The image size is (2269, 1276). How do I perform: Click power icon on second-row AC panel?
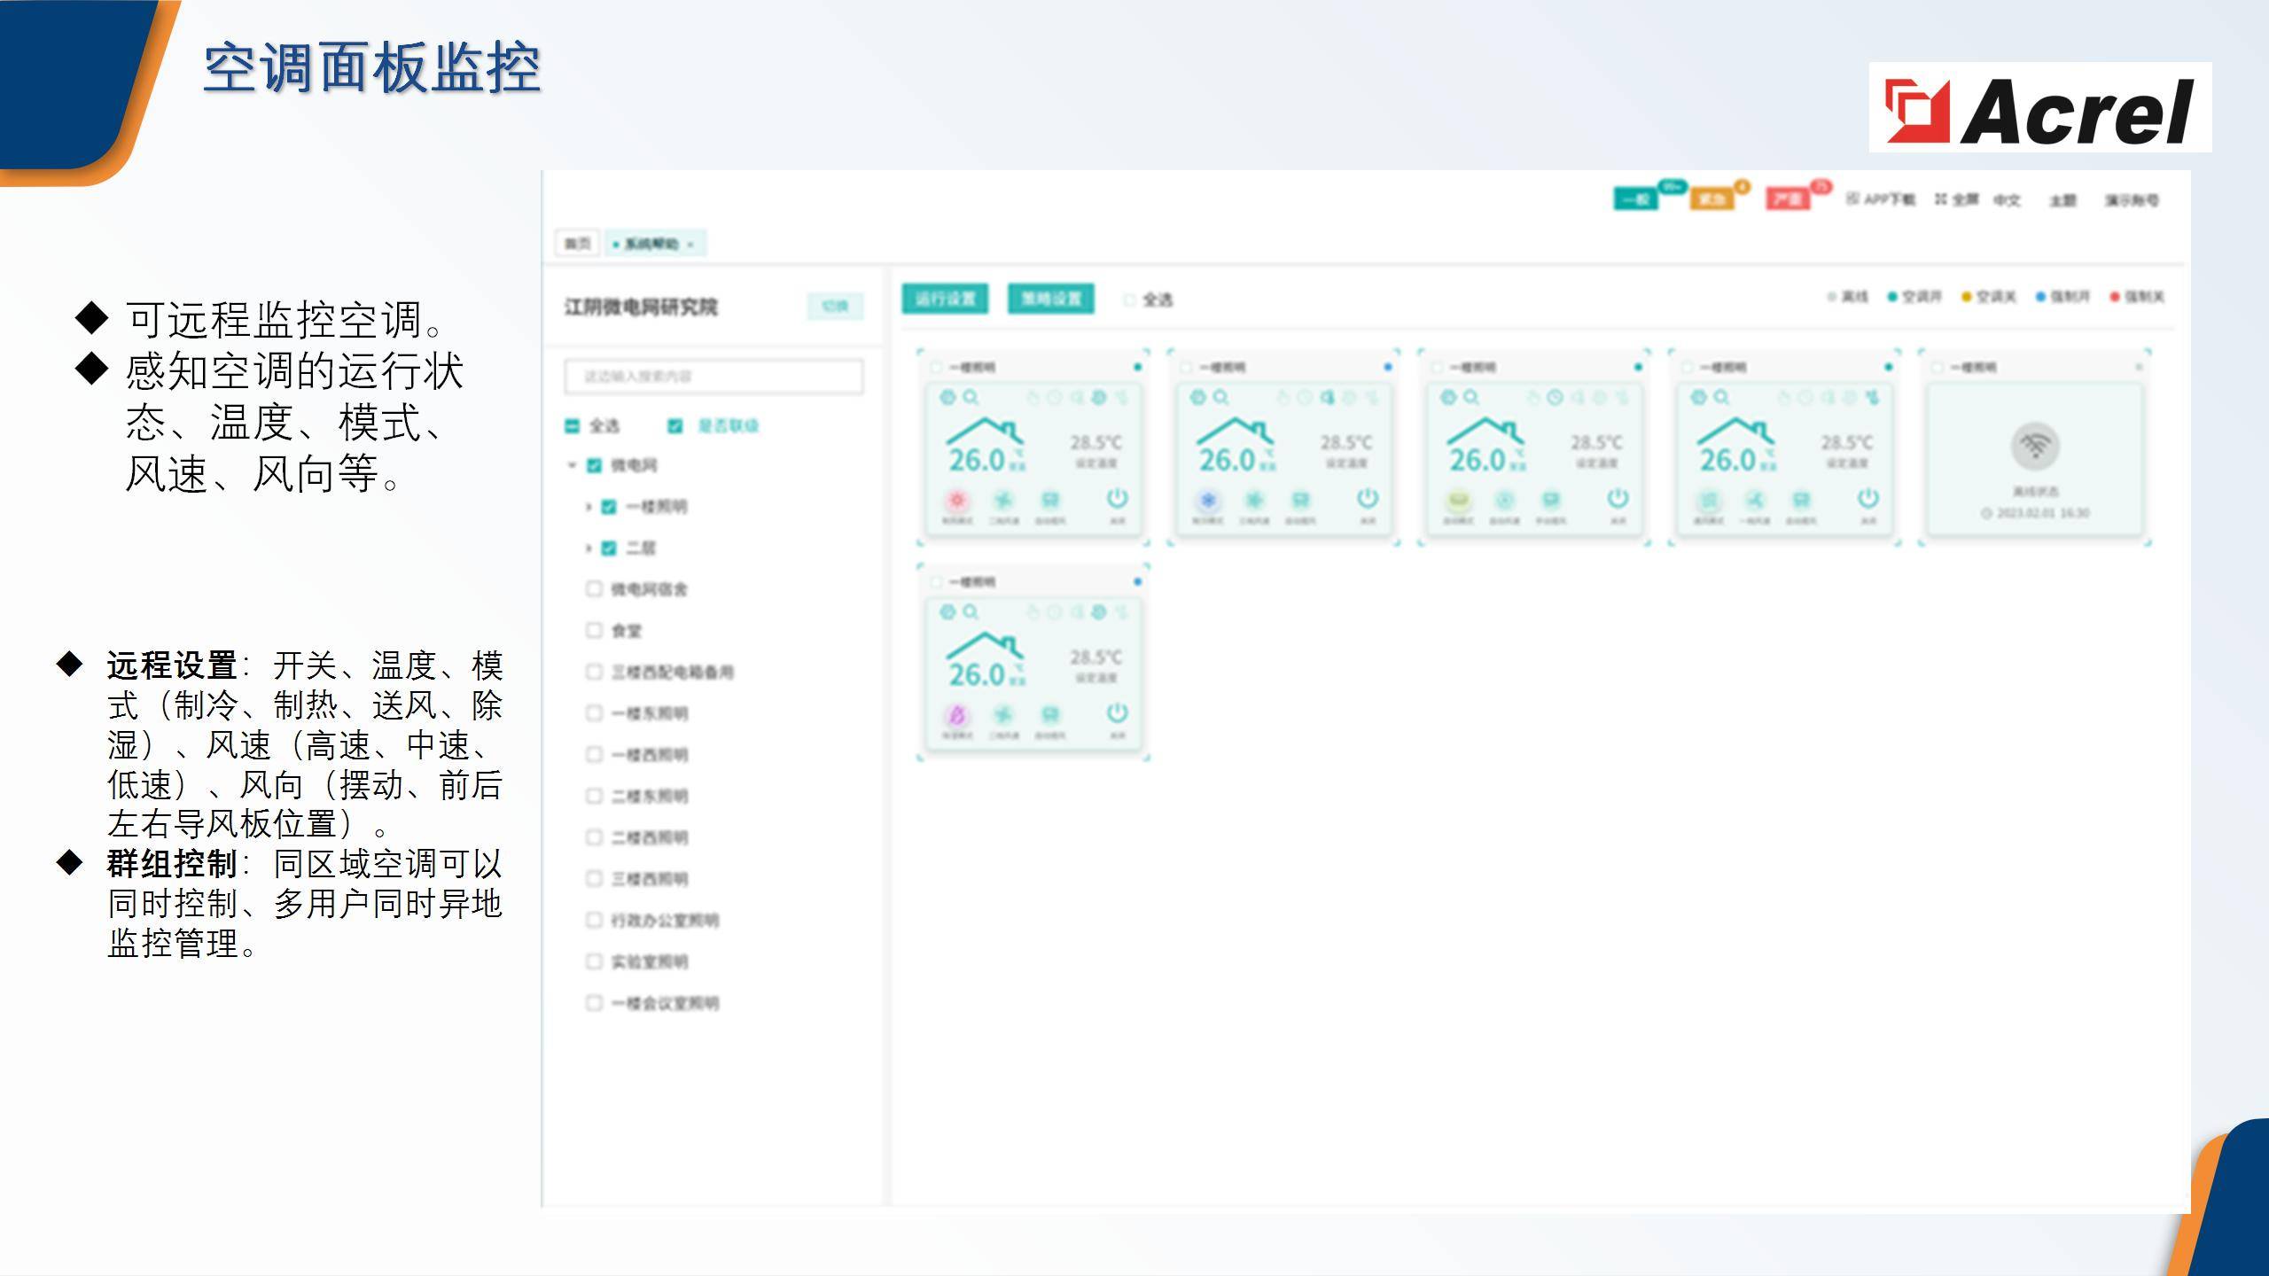[1117, 713]
